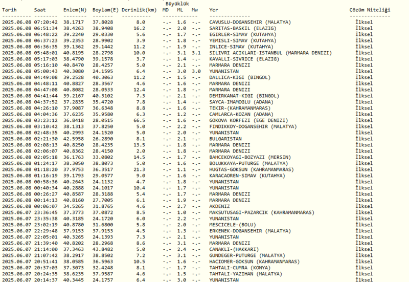Click 'MAKSUTUSAGI-PAZARCIK (KAHRAMANMARAS)' location text
This screenshot has height=282, width=409.
(262, 212)
